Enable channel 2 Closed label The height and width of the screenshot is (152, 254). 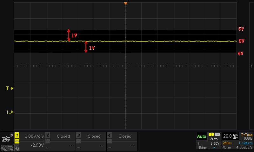[63, 136]
